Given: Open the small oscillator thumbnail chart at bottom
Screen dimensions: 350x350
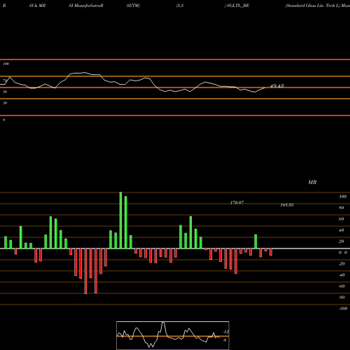Looking at the screenshot, I should pyautogui.click(x=173, y=335).
